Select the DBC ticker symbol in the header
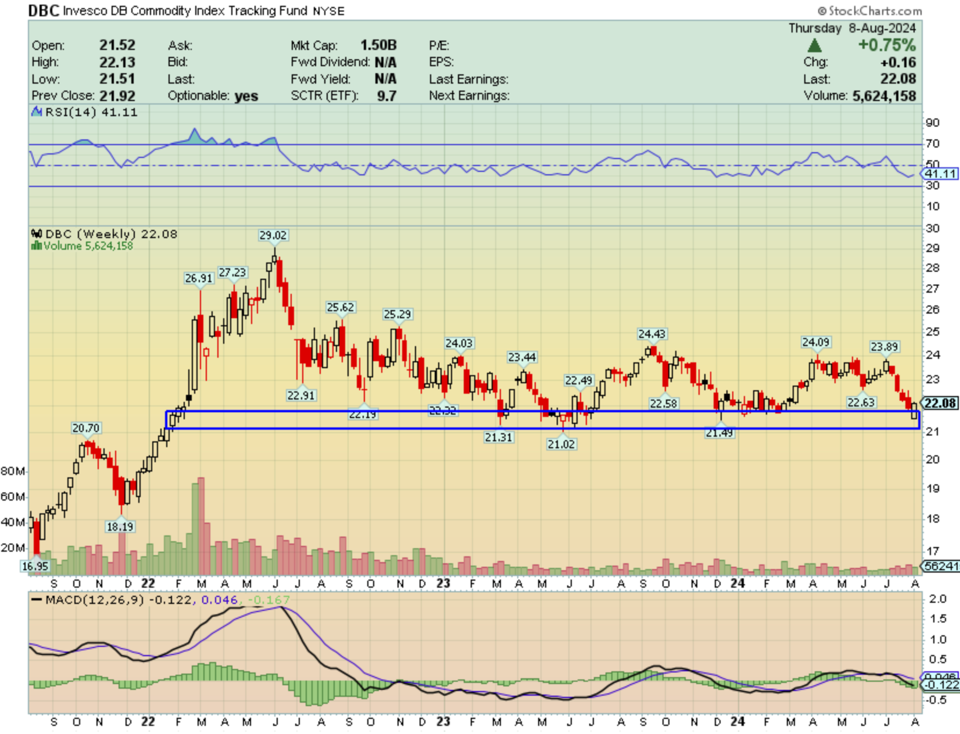960x734 pixels. point(44,10)
